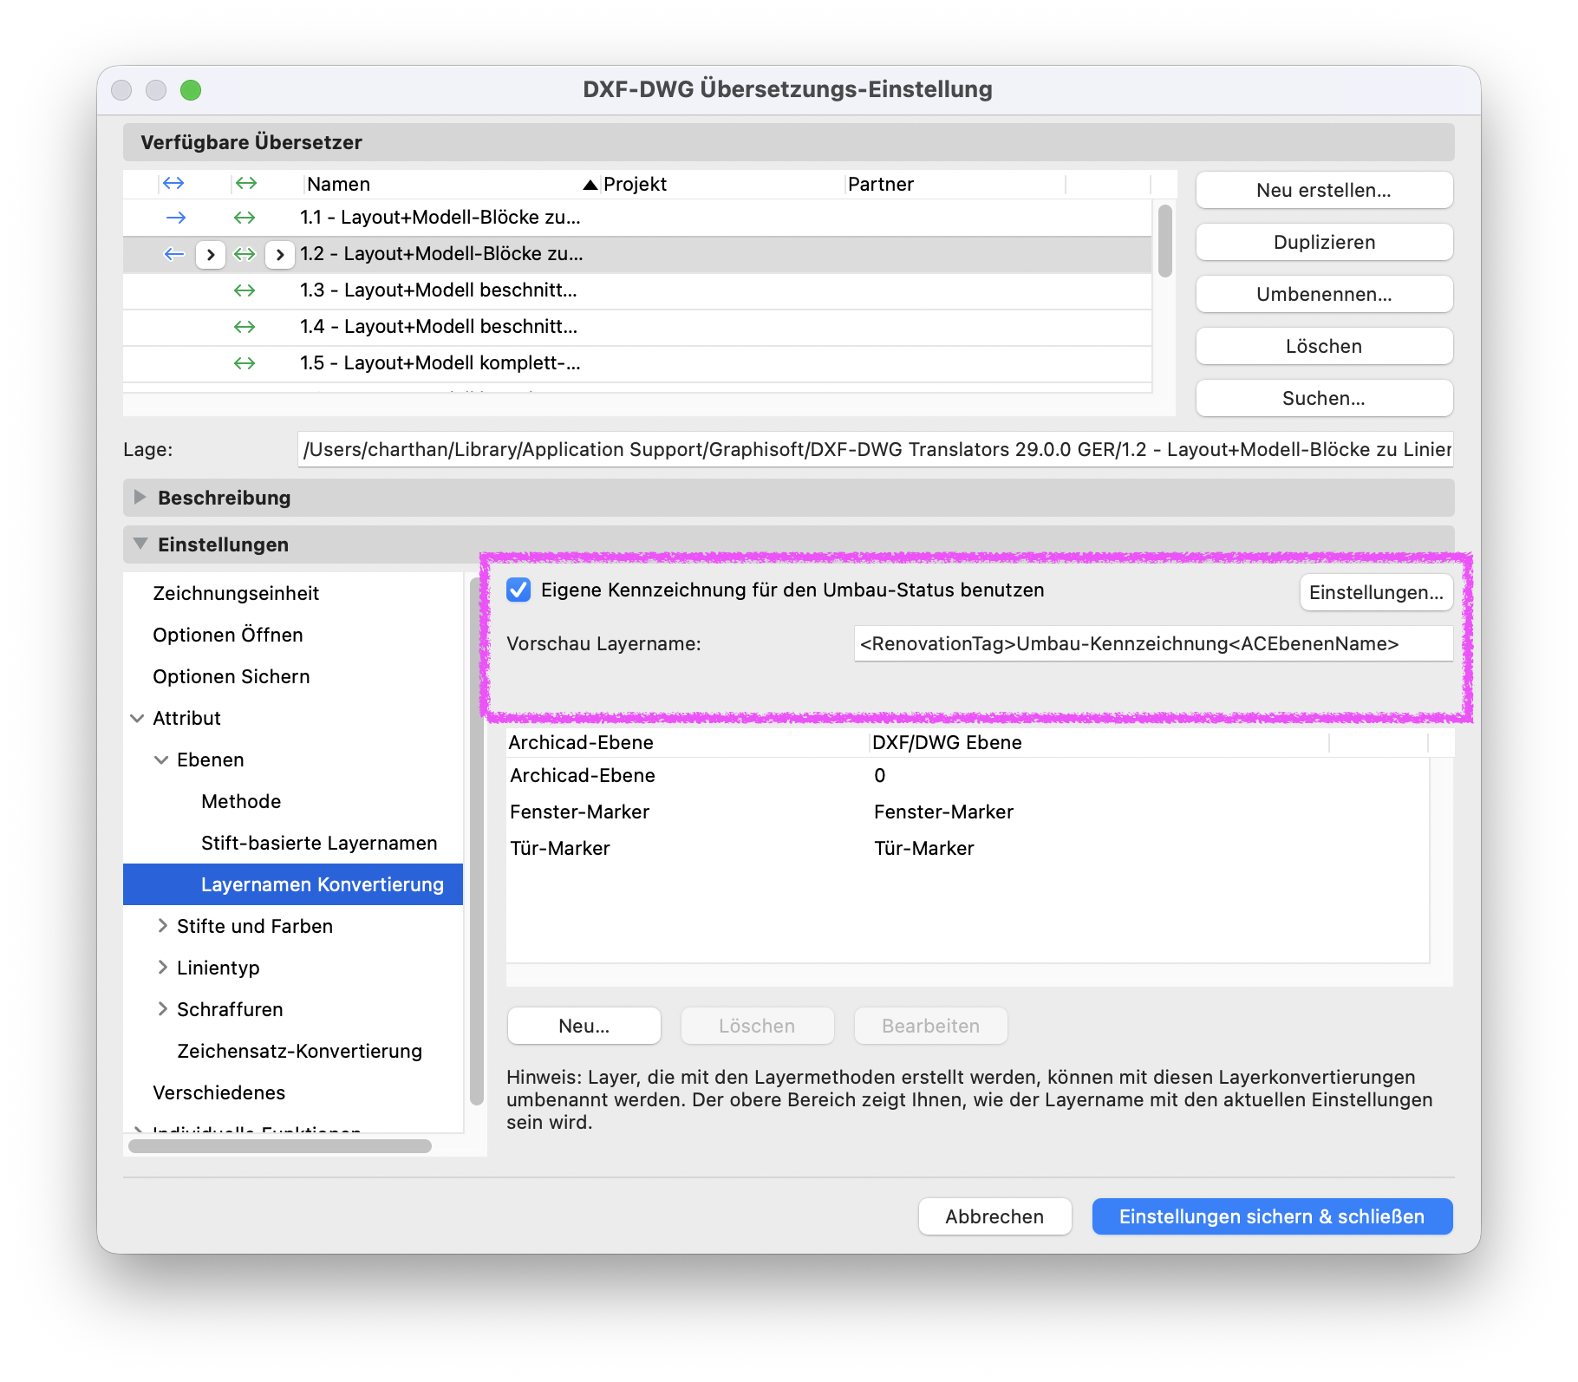Expand the Linientyp tree node
The image size is (1578, 1382).
click(x=162, y=968)
